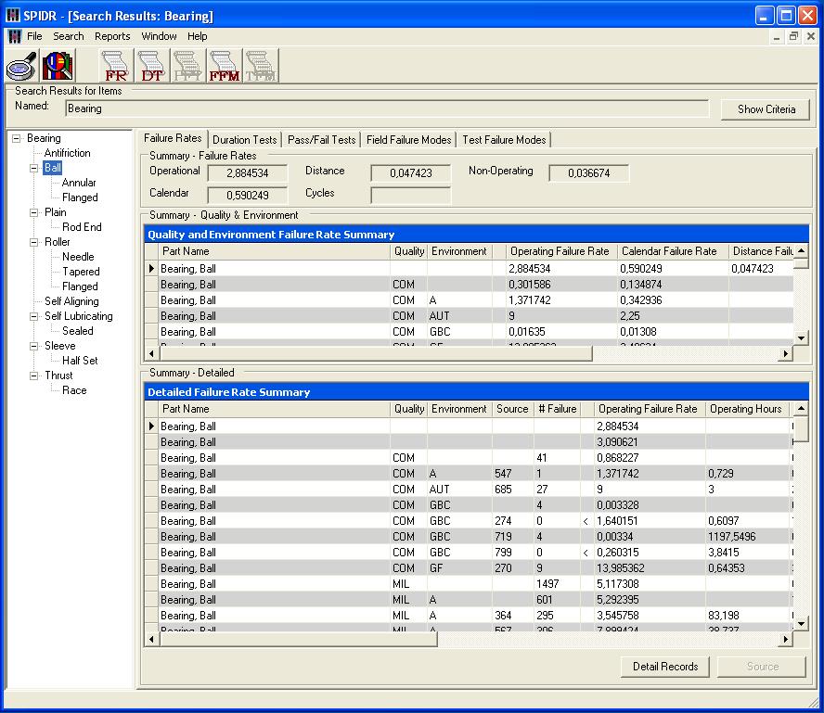Click the Operational failure rate value field
824x713 pixels.
[248, 172]
